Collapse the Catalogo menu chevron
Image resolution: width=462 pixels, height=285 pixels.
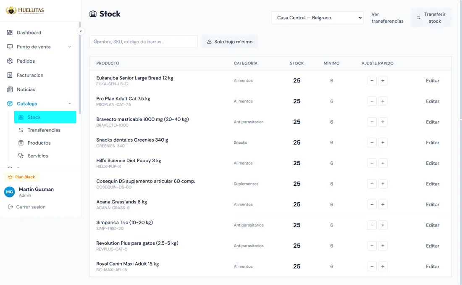click(70, 103)
